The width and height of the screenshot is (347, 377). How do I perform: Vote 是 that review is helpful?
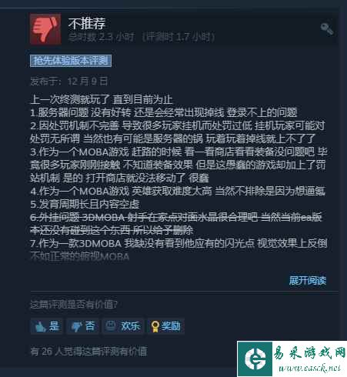46,326
